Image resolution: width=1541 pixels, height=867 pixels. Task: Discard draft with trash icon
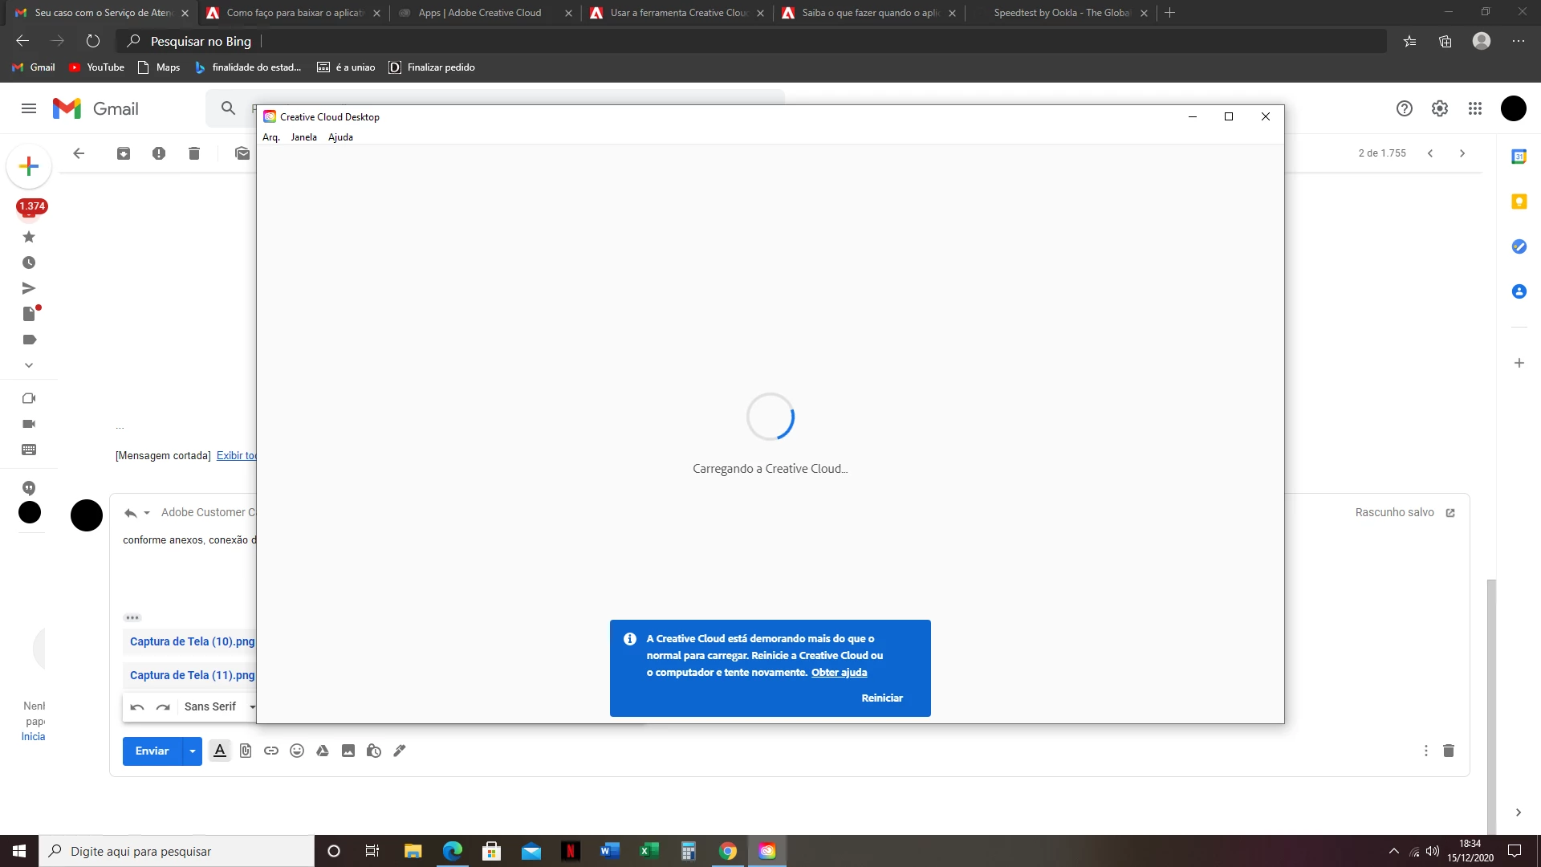(x=1449, y=751)
